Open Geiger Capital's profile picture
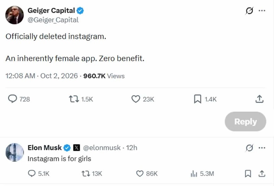 (14, 15)
